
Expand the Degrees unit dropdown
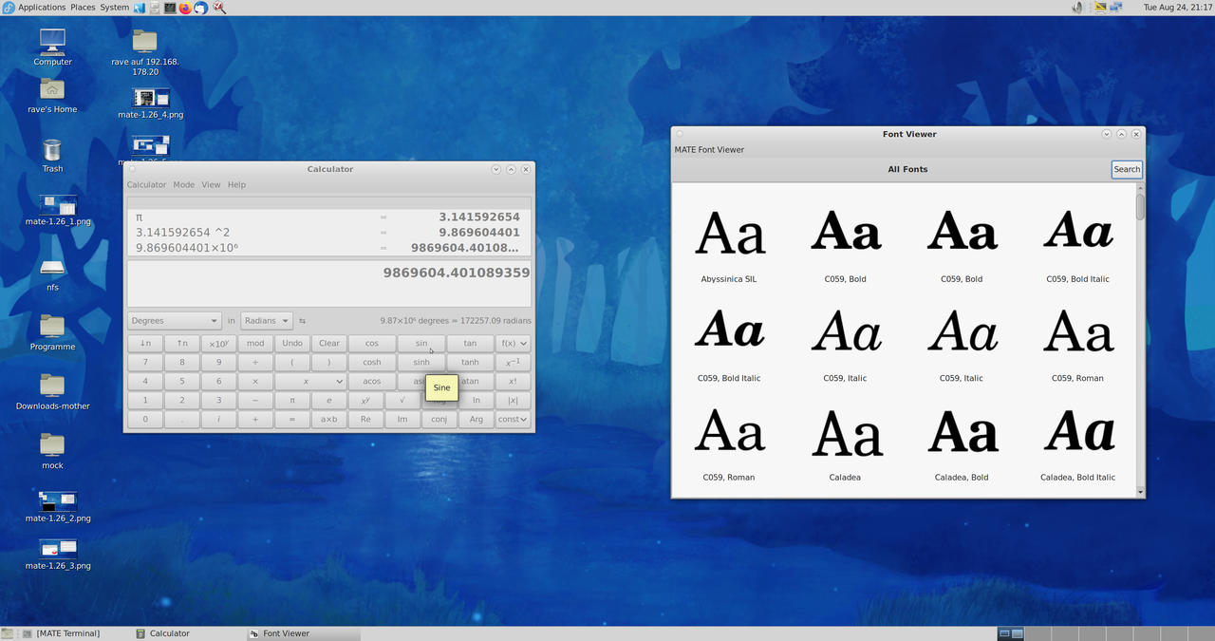click(x=174, y=321)
